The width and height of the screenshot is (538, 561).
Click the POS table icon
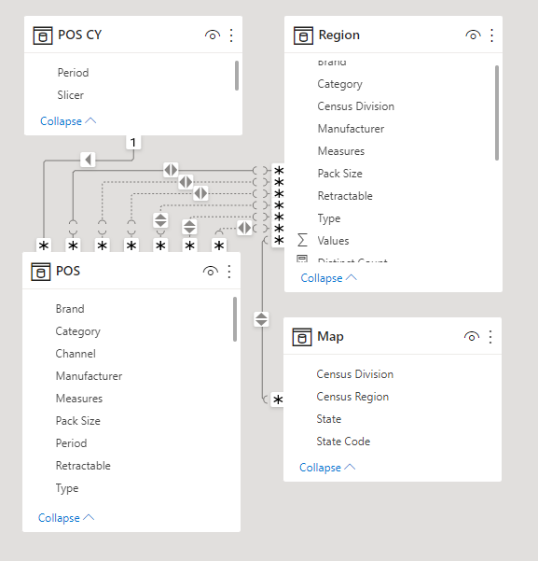[41, 272]
